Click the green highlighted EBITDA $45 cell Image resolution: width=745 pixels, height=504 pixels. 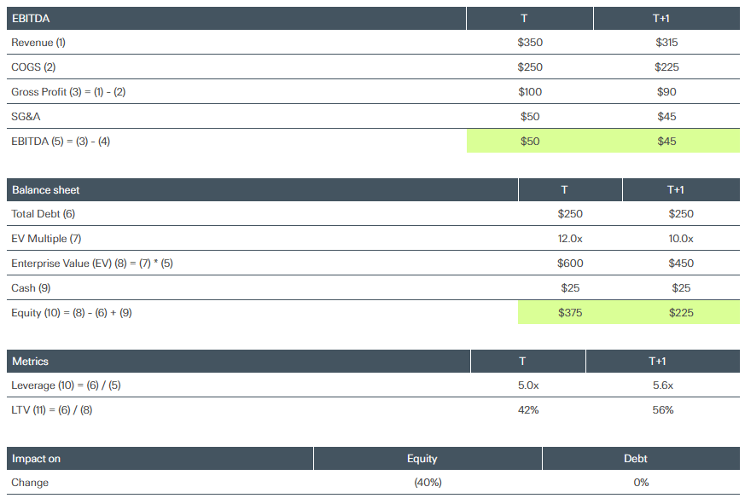(666, 142)
